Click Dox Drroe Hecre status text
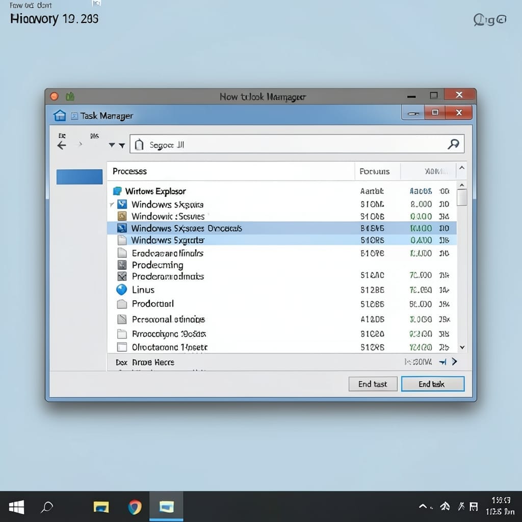Viewport: 522px width, 522px height. tap(145, 362)
